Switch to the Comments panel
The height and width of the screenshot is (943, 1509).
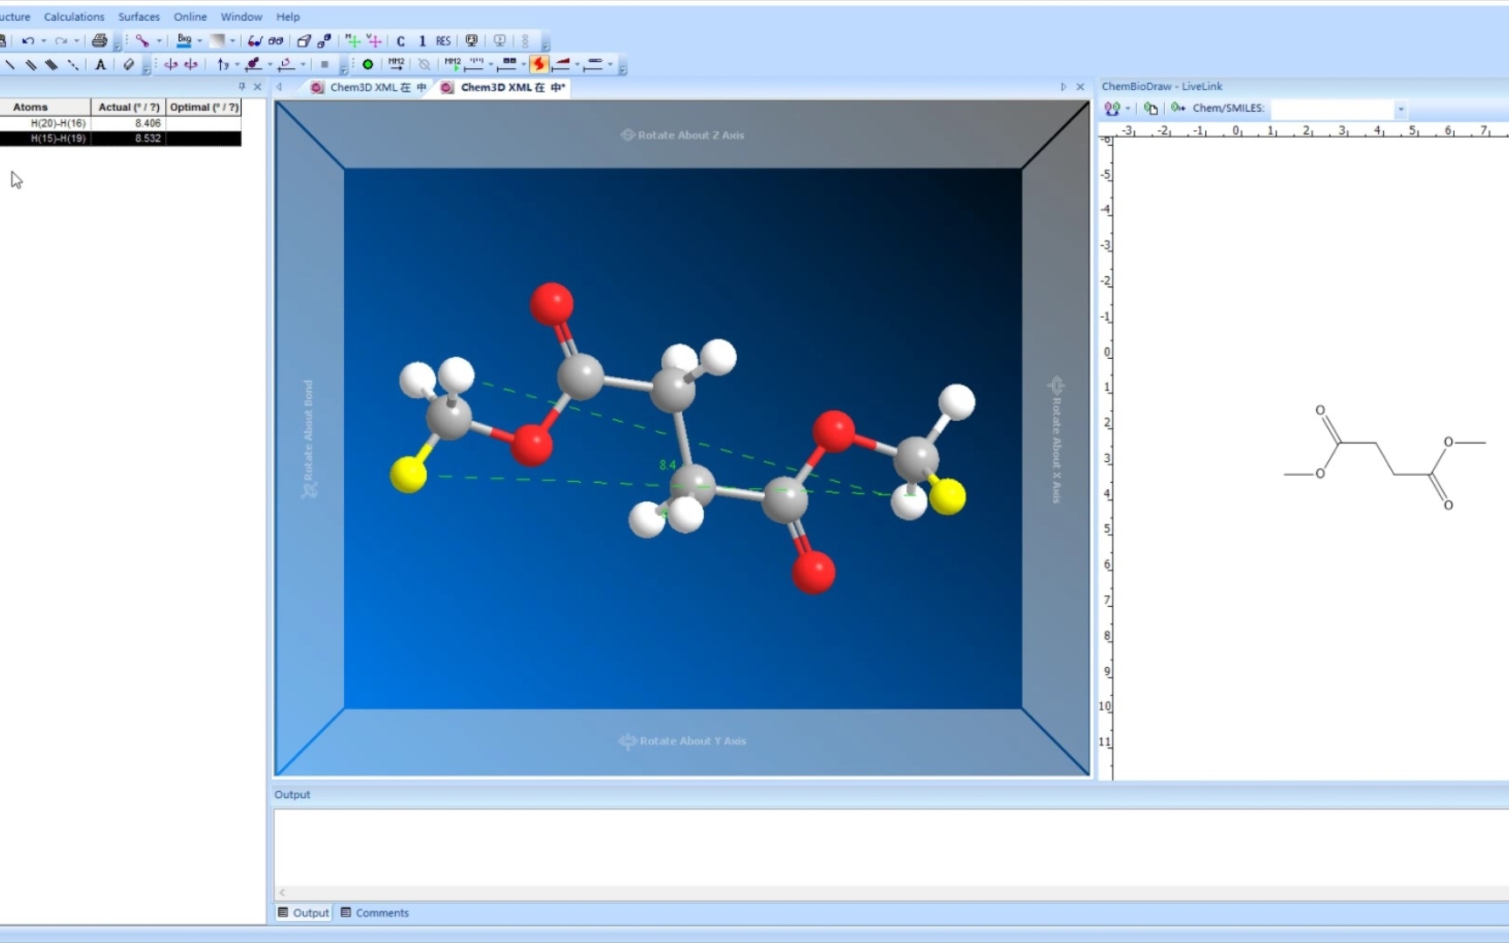[382, 912]
